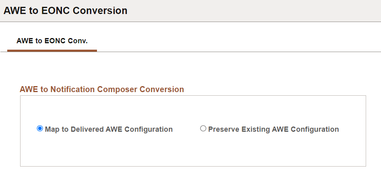Choose Preserve Existing AWE Configuration radio option
Screen dimensions: 381x183
click(203, 129)
